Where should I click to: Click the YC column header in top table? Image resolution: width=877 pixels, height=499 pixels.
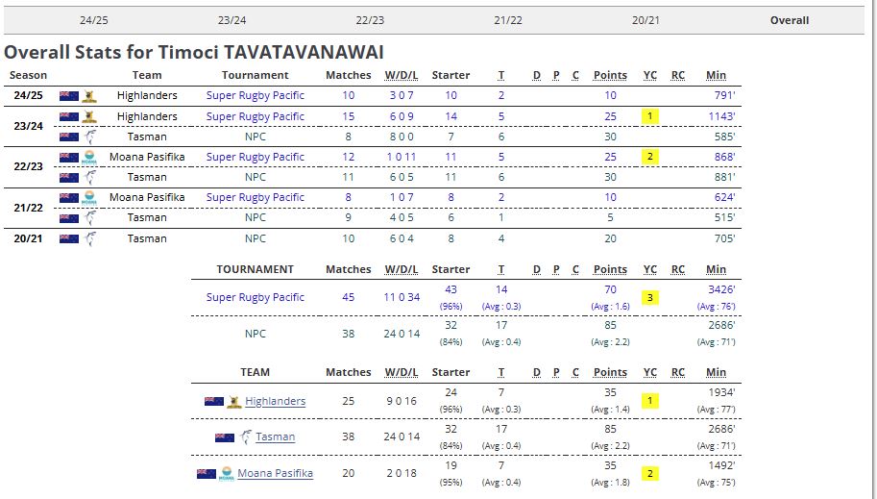(x=650, y=75)
